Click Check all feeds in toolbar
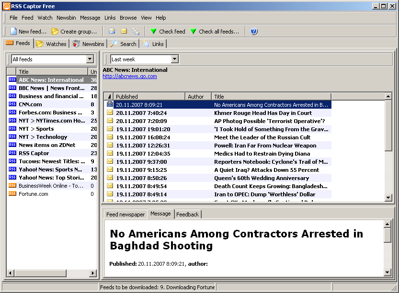Screen dimensions: 399x293 click(214, 32)
